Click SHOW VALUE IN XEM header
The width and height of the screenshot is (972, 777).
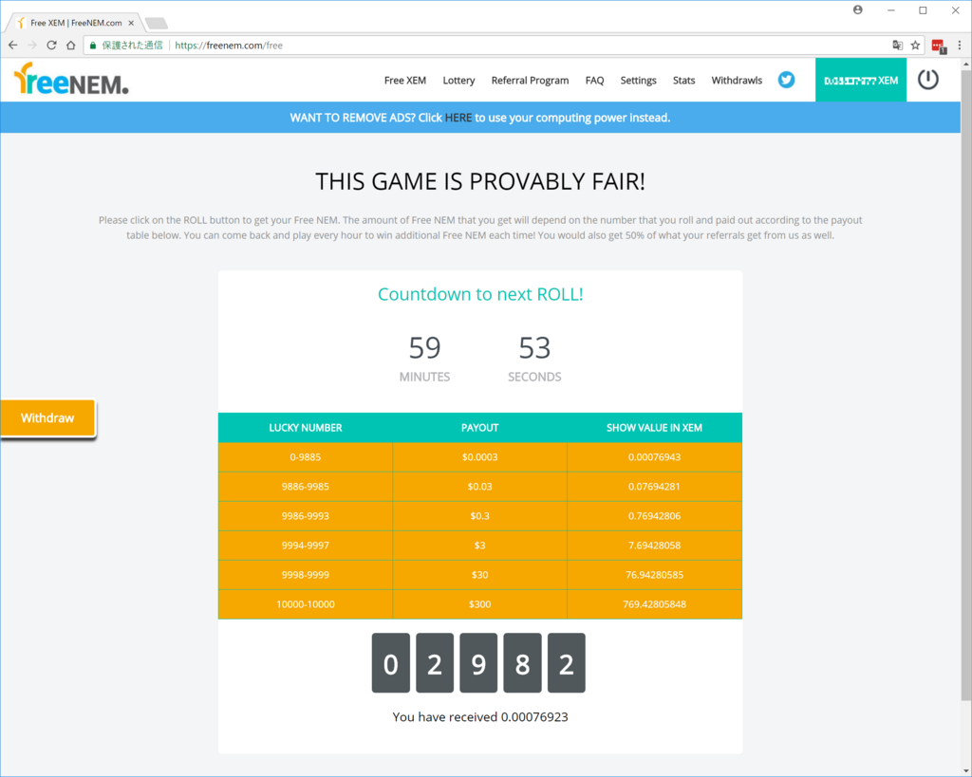pos(654,428)
